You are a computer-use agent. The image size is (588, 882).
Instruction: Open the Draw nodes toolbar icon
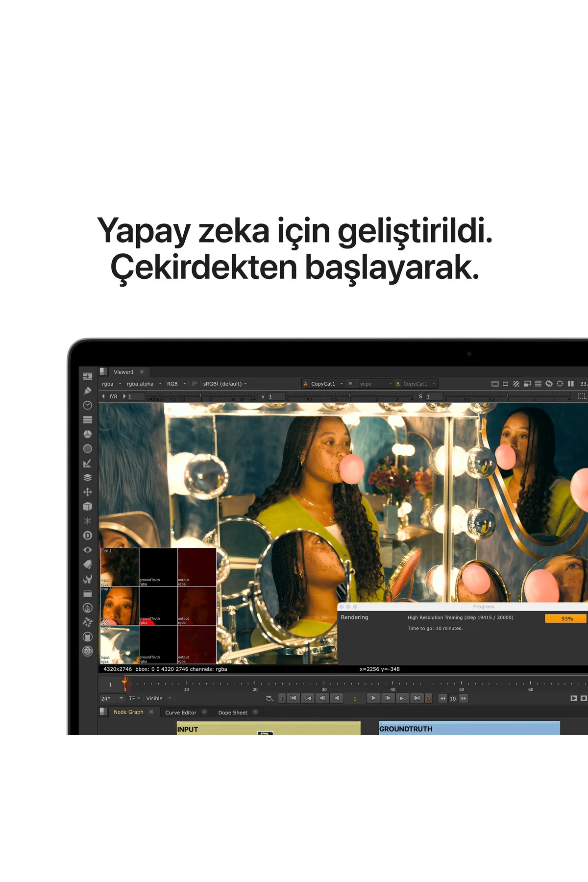88,391
